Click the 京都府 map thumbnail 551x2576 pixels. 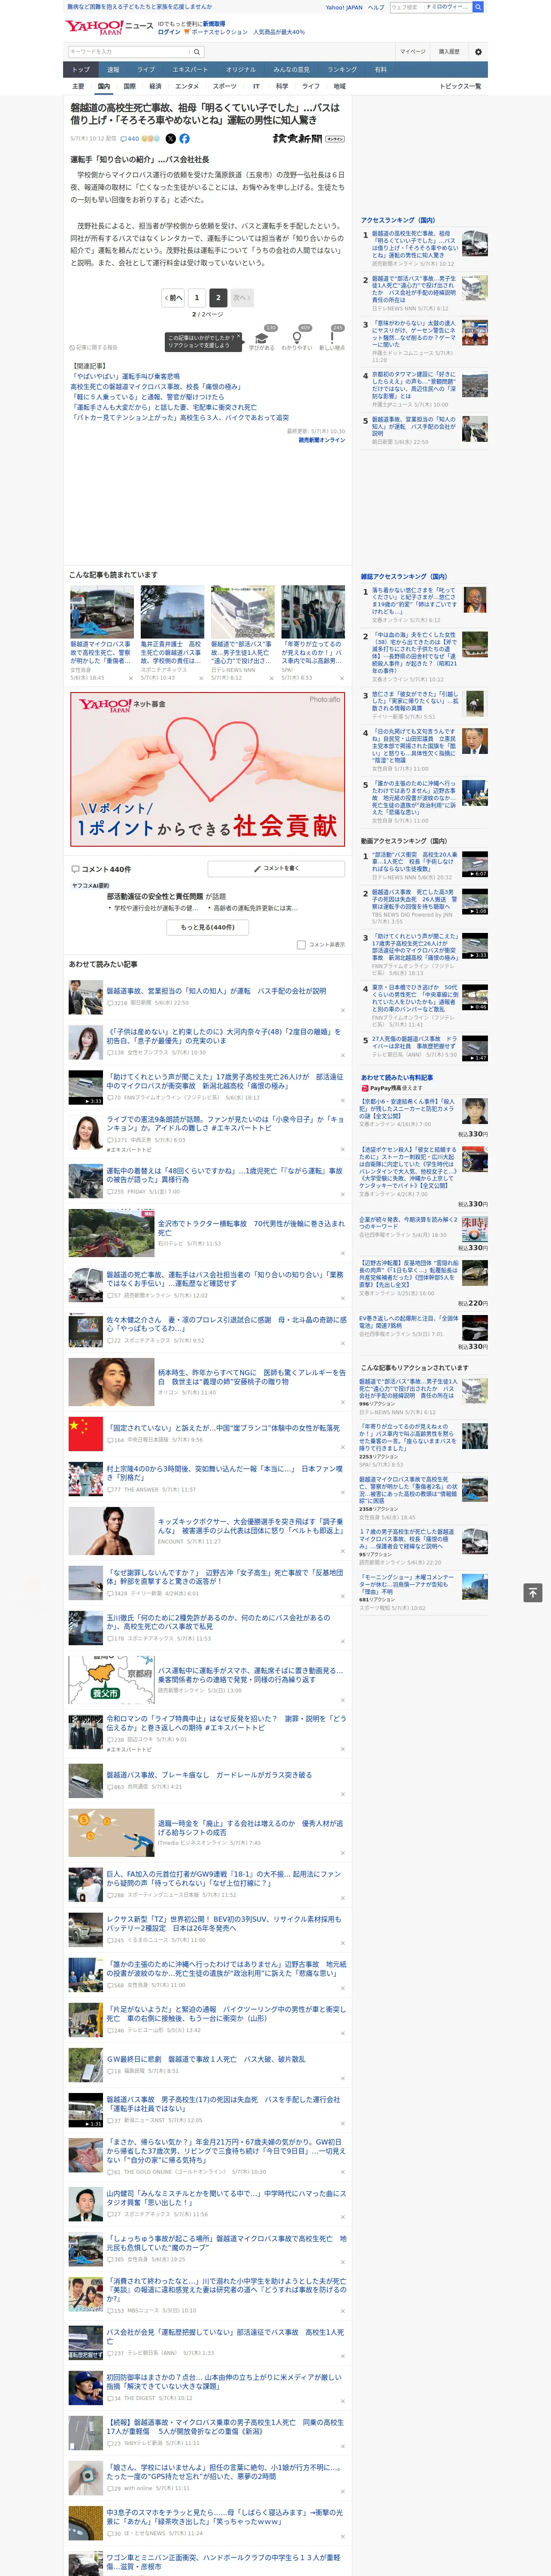pyautogui.click(x=111, y=1680)
